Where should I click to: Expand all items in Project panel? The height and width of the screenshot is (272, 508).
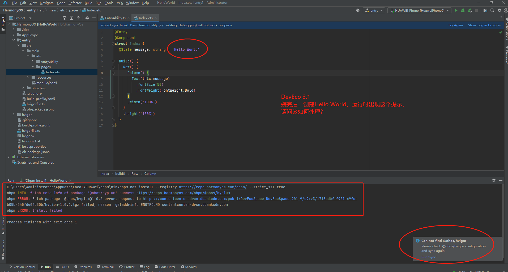(71, 18)
